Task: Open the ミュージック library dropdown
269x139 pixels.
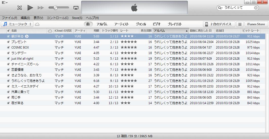Action: click(17, 24)
